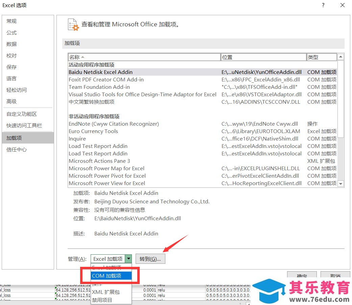352x305 pixels.
Task: Sort add-ins by 位置 column header
Action: point(263,57)
